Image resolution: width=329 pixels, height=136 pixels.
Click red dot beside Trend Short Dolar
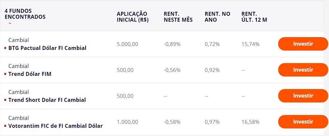pos(5,100)
